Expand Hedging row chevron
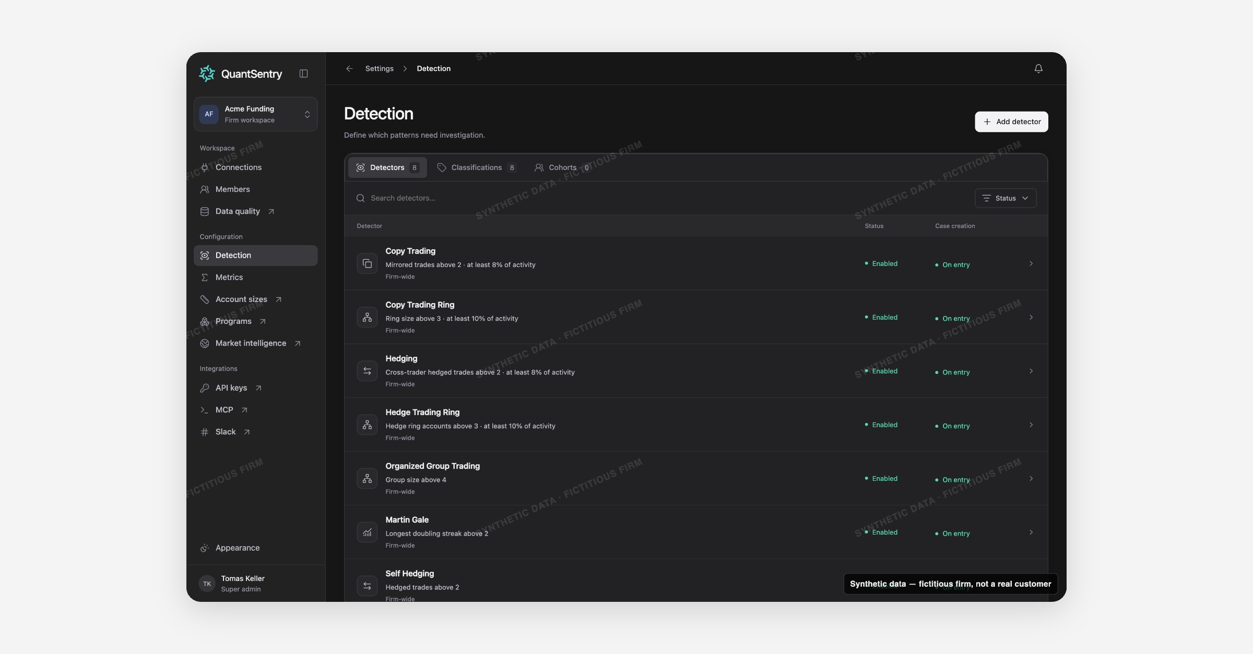The width and height of the screenshot is (1253, 654). [1031, 371]
